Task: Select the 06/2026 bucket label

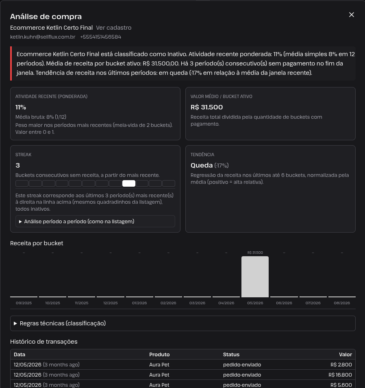Action: [x=284, y=303]
